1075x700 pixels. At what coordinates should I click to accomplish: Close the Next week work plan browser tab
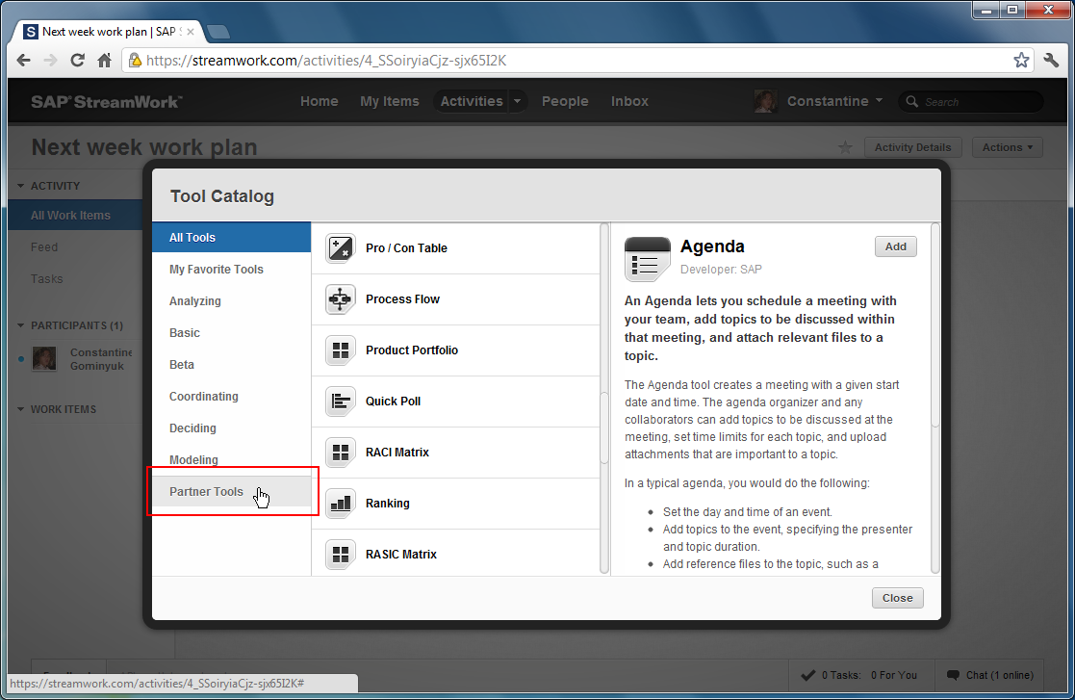pyautogui.click(x=191, y=32)
